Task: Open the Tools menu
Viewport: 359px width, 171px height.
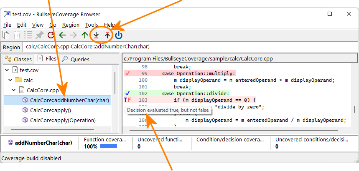Action: point(92,25)
